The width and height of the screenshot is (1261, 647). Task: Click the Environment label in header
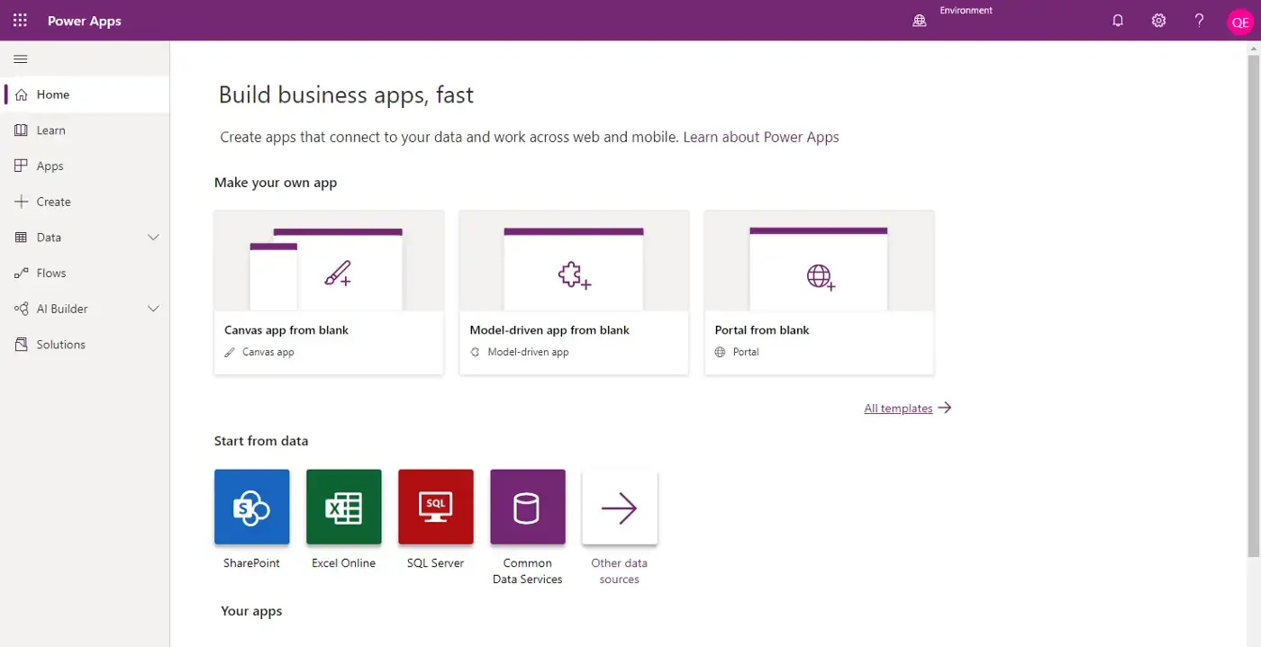(966, 11)
